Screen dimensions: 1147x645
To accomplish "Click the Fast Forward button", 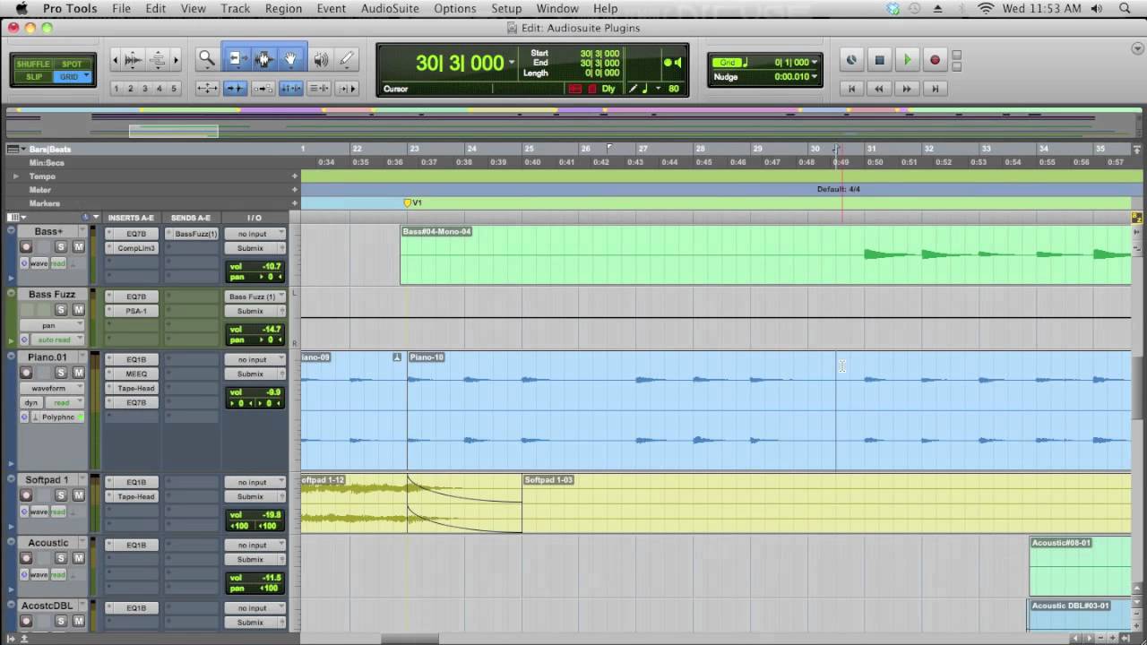I will [907, 89].
